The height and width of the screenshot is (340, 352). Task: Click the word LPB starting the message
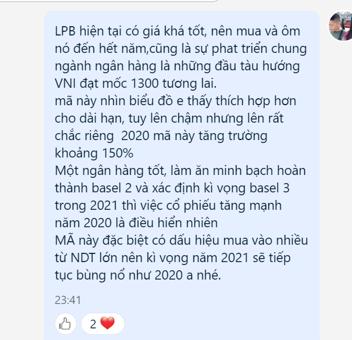coord(65,31)
